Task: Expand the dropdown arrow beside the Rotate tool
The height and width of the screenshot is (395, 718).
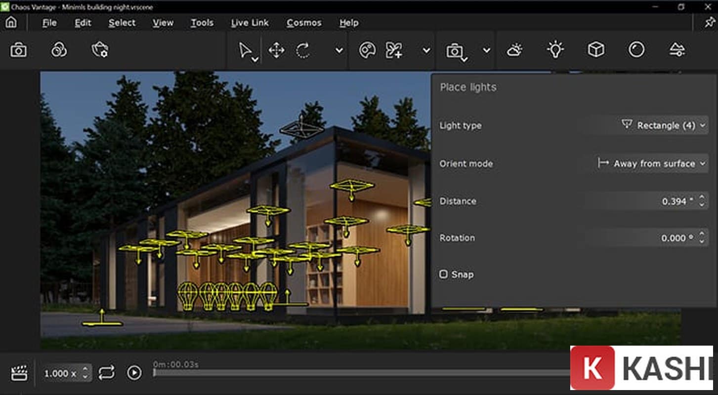Action: click(x=339, y=50)
